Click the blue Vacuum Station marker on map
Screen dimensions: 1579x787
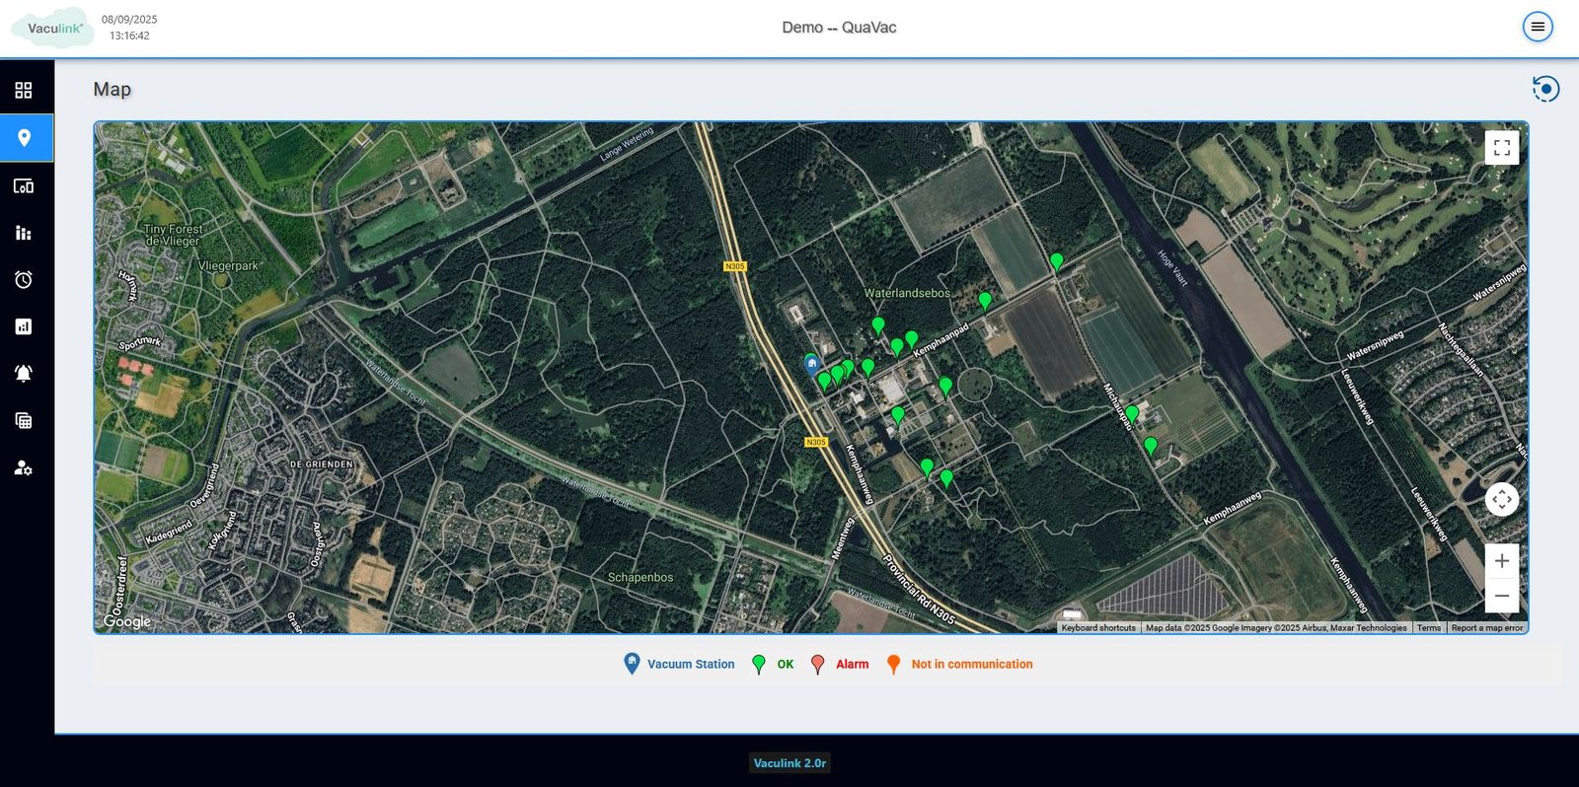click(811, 364)
